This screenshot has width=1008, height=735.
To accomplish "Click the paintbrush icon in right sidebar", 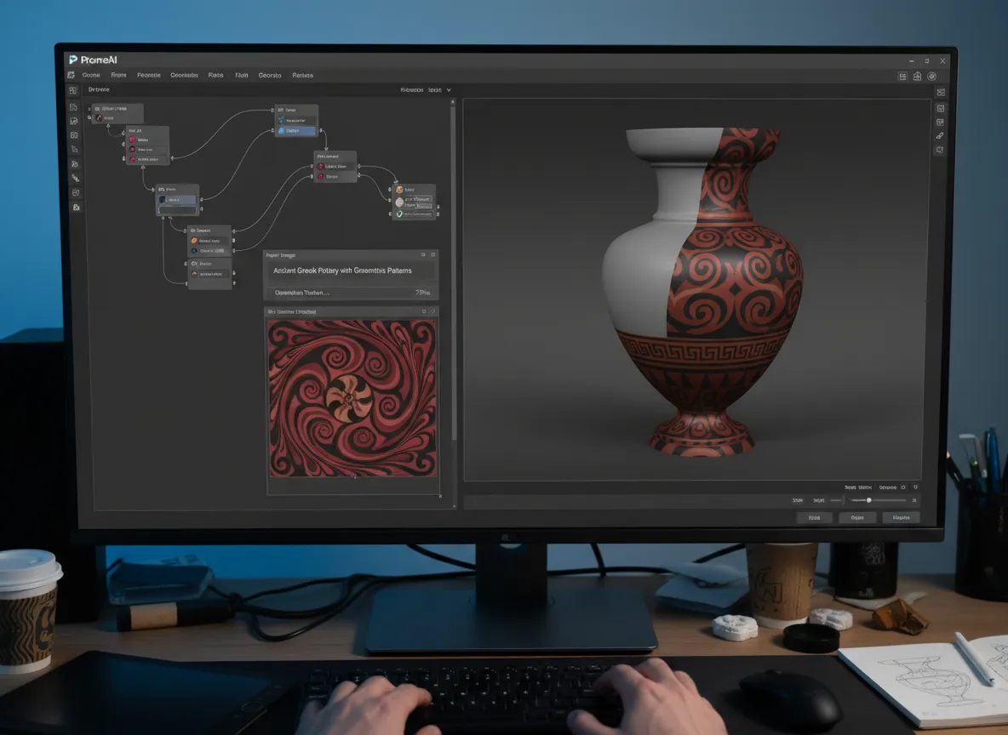I will coord(940,135).
